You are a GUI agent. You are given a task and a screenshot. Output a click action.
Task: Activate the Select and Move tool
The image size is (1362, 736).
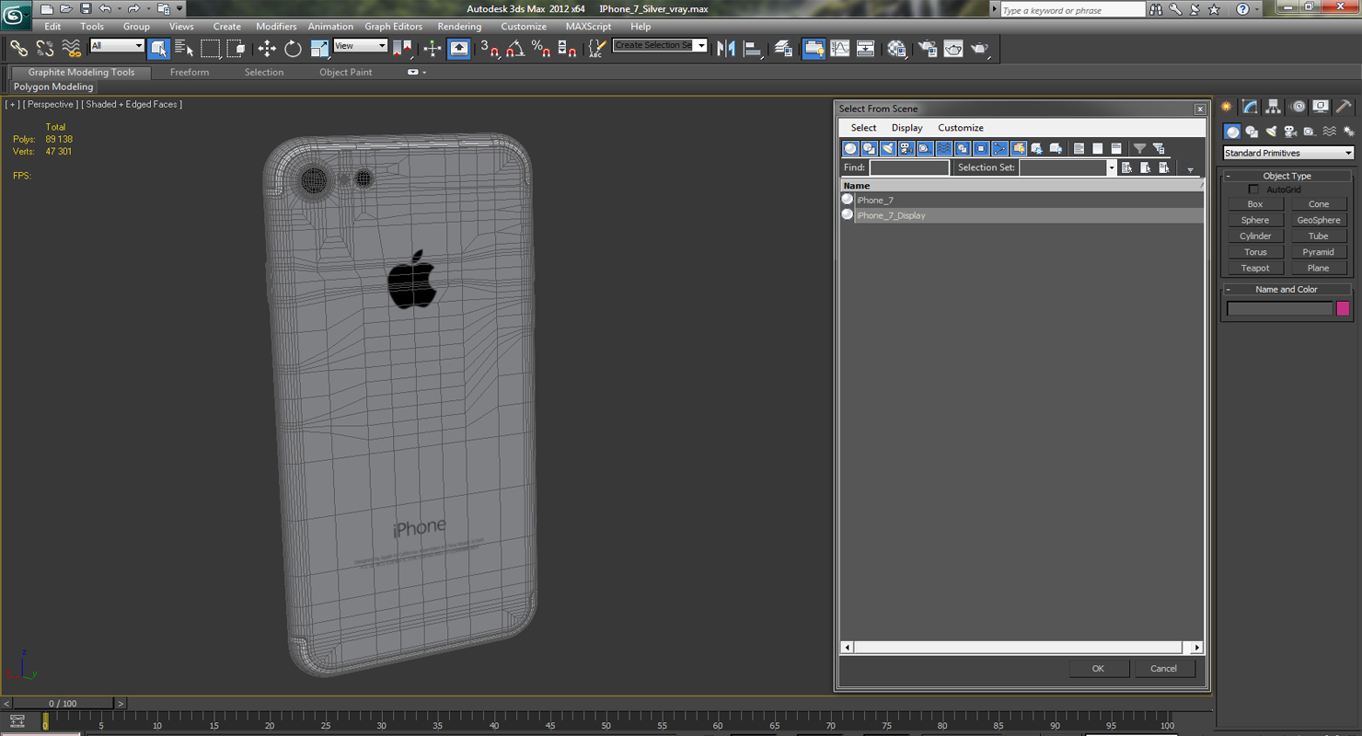[267, 49]
